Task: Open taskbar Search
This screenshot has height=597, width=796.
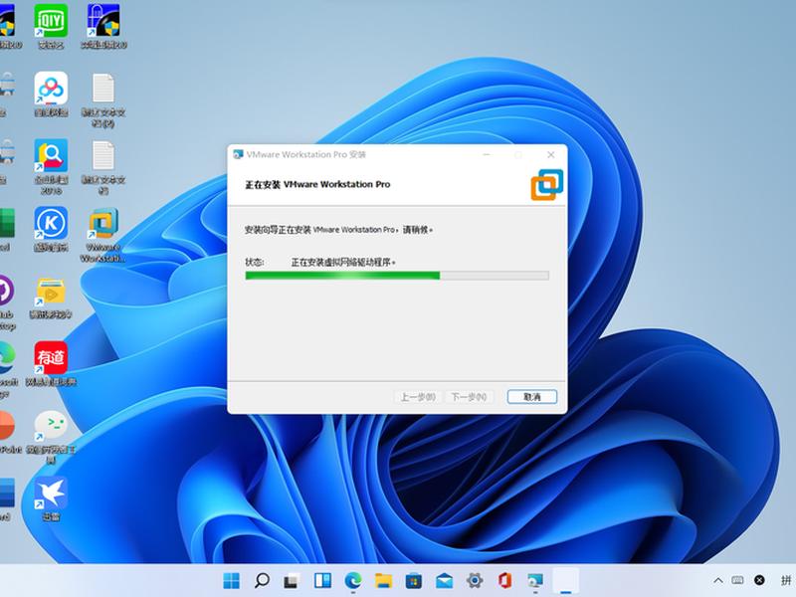Action: [262, 580]
